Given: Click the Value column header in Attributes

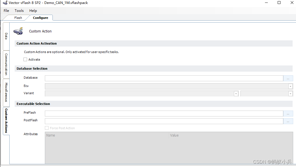Looking at the screenshot, I should (x=231, y=135).
